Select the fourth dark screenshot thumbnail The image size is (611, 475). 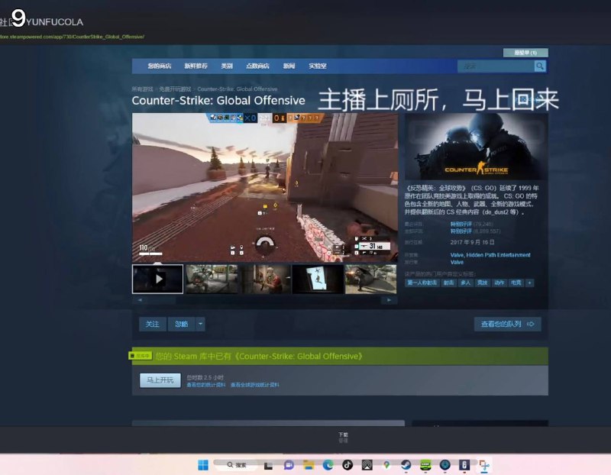tap(318, 279)
